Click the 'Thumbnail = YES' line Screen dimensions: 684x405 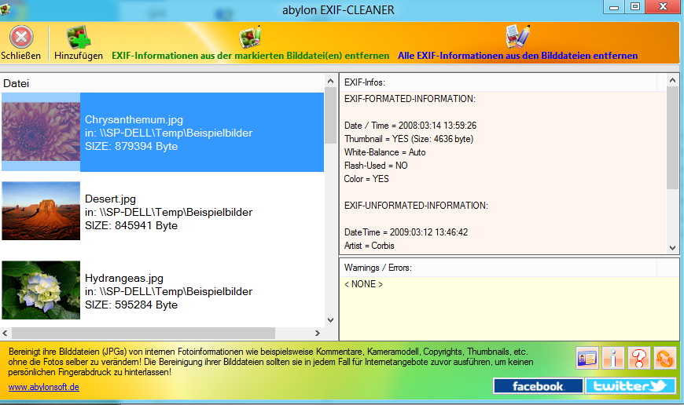tap(409, 139)
